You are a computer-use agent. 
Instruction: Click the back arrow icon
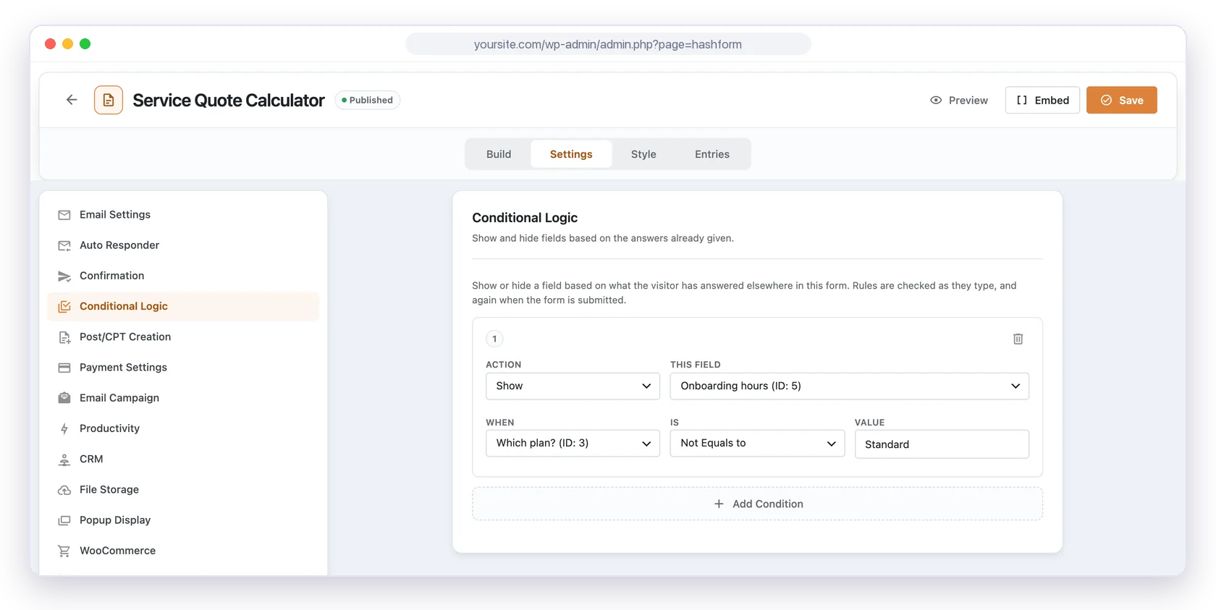pyautogui.click(x=72, y=100)
